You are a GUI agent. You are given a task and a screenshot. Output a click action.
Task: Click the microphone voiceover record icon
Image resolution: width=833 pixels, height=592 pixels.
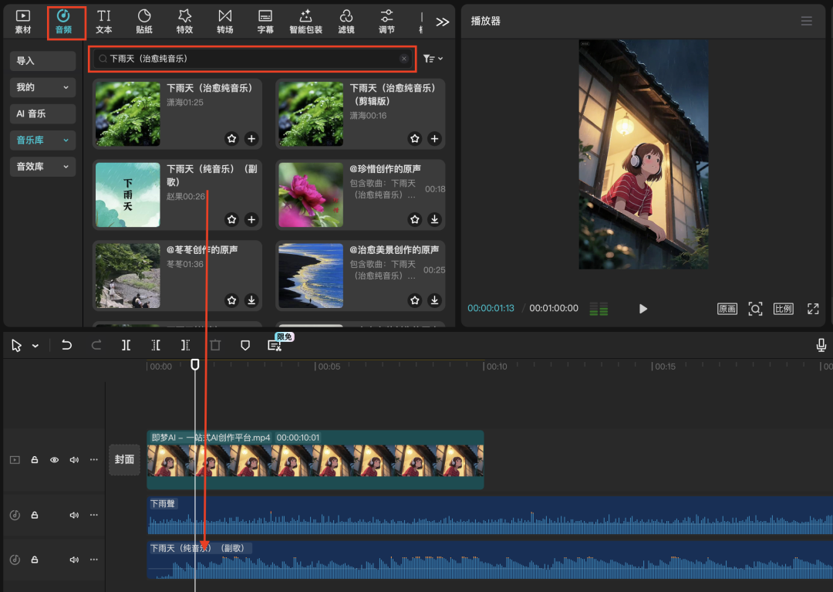coord(821,345)
